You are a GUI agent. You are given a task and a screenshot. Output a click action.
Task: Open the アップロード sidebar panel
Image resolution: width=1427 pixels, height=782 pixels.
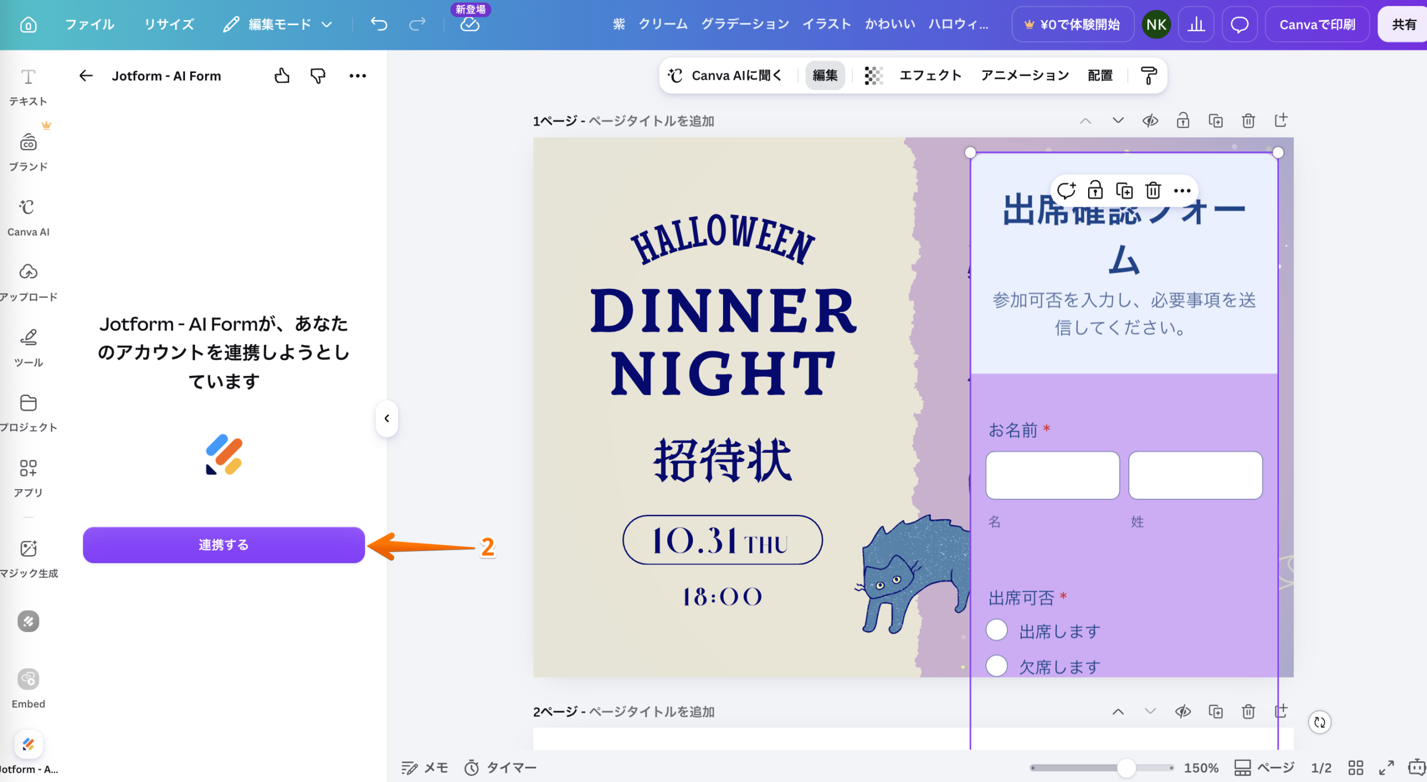pos(28,283)
